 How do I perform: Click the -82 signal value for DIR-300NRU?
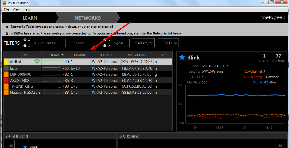(x=66, y=74)
